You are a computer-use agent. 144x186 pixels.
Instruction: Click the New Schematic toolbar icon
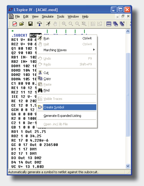coord(15,24)
